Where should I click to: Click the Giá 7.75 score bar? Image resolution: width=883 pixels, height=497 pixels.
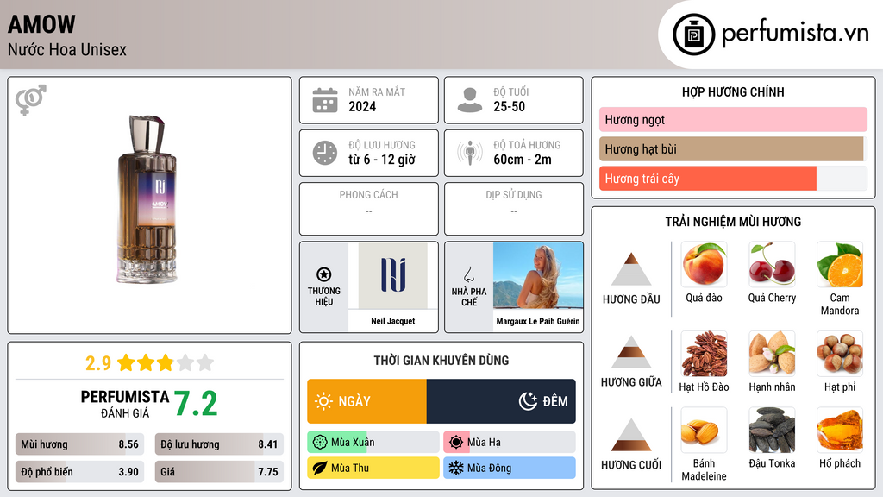coord(219,472)
